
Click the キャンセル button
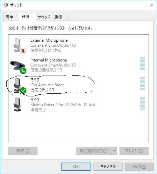click(x=108, y=167)
